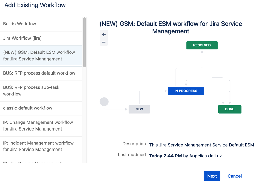Select the DONE status node
This screenshot has width=254, height=186.
pyautogui.click(x=230, y=109)
